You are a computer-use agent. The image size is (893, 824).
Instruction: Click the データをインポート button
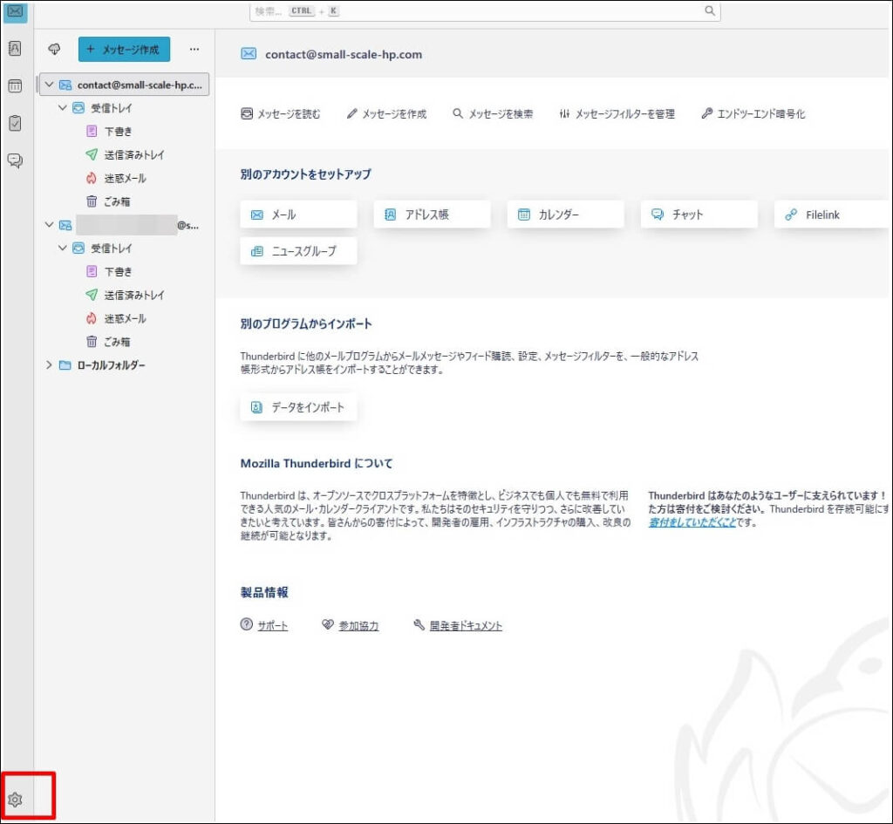pos(298,407)
